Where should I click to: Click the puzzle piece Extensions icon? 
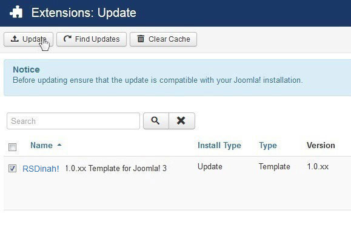click(16, 12)
